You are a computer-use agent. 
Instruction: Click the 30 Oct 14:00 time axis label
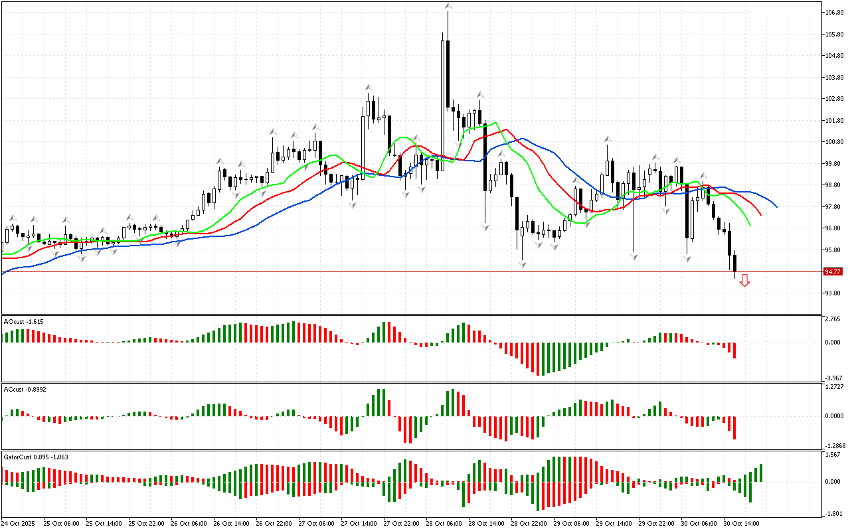[740, 523]
